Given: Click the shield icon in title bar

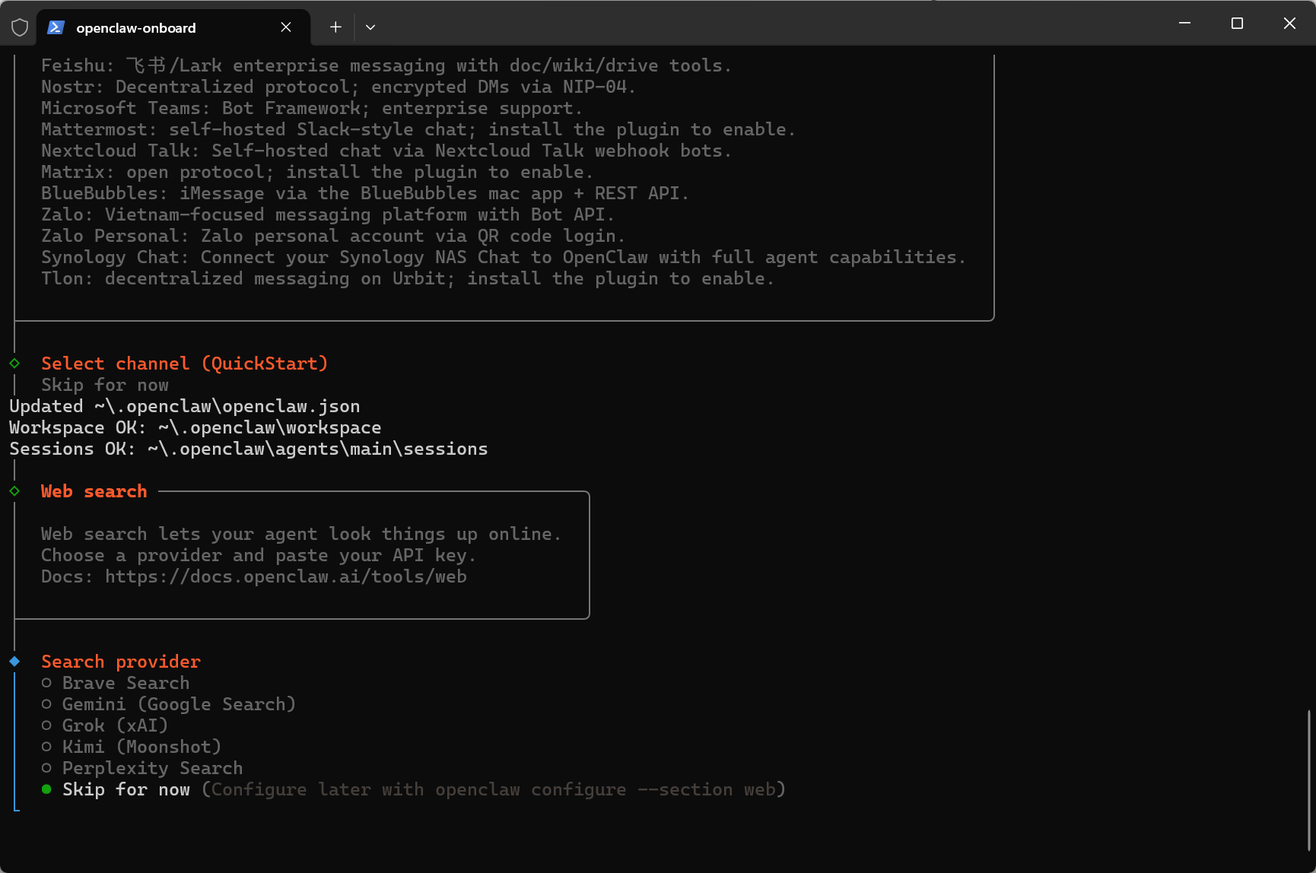Looking at the screenshot, I should point(20,27).
